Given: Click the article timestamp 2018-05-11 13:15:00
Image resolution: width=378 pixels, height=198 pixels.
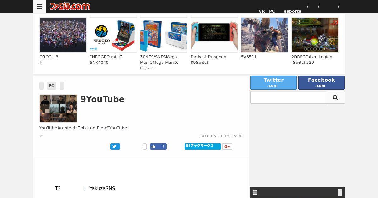Looking at the screenshot, I should click(x=221, y=136).
